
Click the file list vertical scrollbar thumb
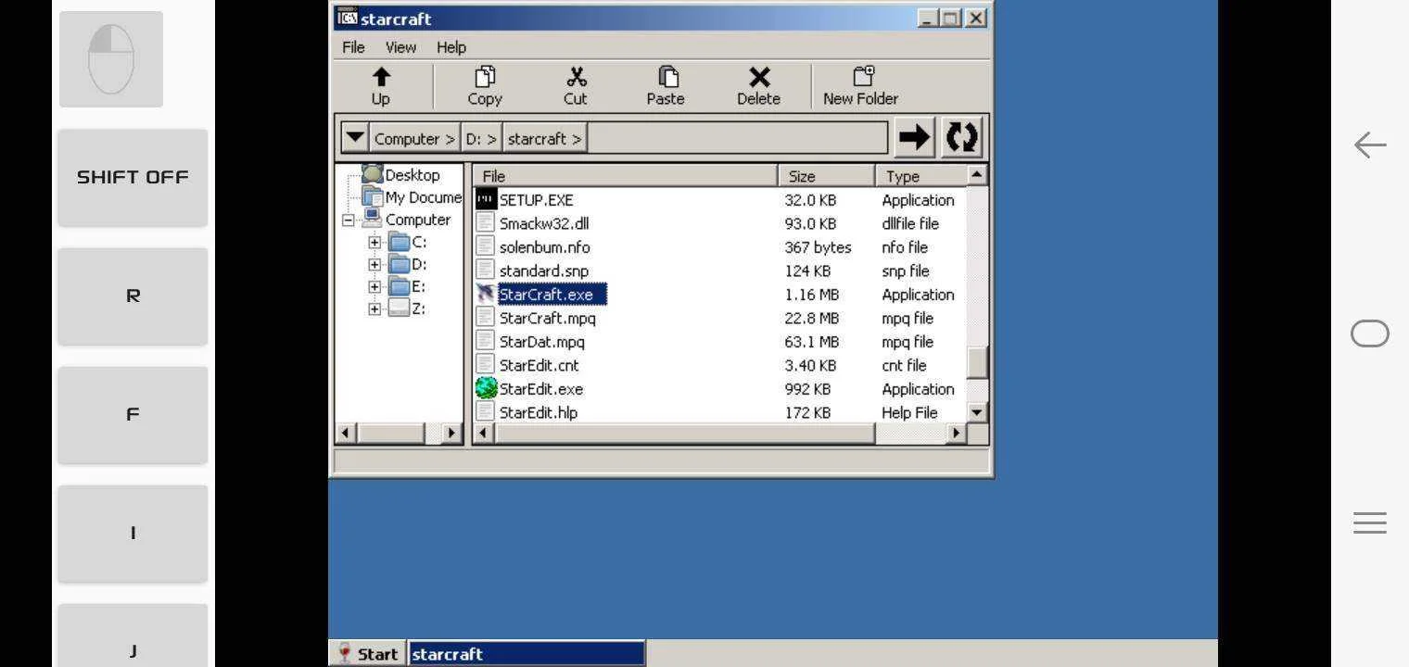pos(977,362)
